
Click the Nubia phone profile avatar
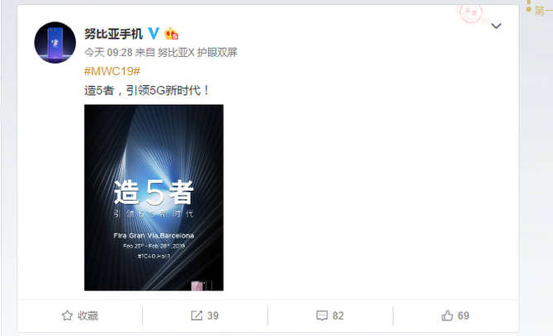coord(55,43)
